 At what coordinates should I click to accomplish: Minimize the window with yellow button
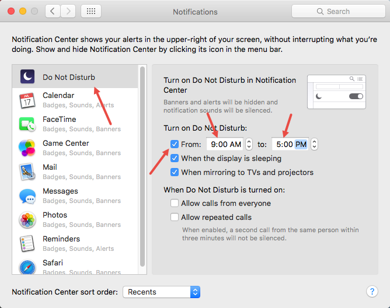click(x=23, y=11)
